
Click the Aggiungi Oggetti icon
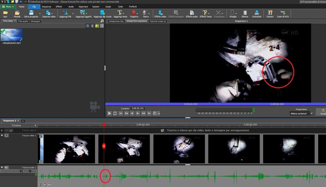click(x=84, y=14)
